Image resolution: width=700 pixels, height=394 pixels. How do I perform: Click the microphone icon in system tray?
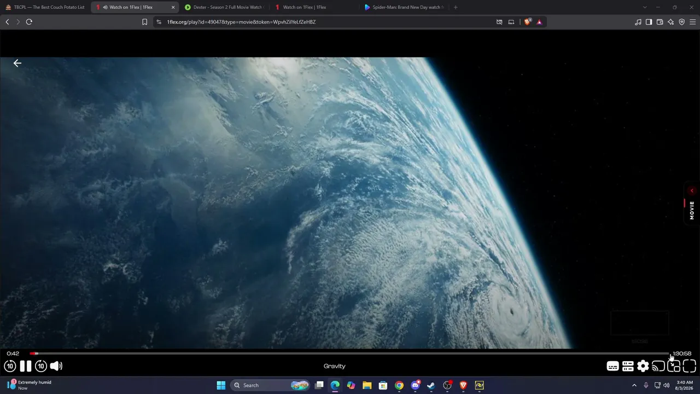[646, 385]
